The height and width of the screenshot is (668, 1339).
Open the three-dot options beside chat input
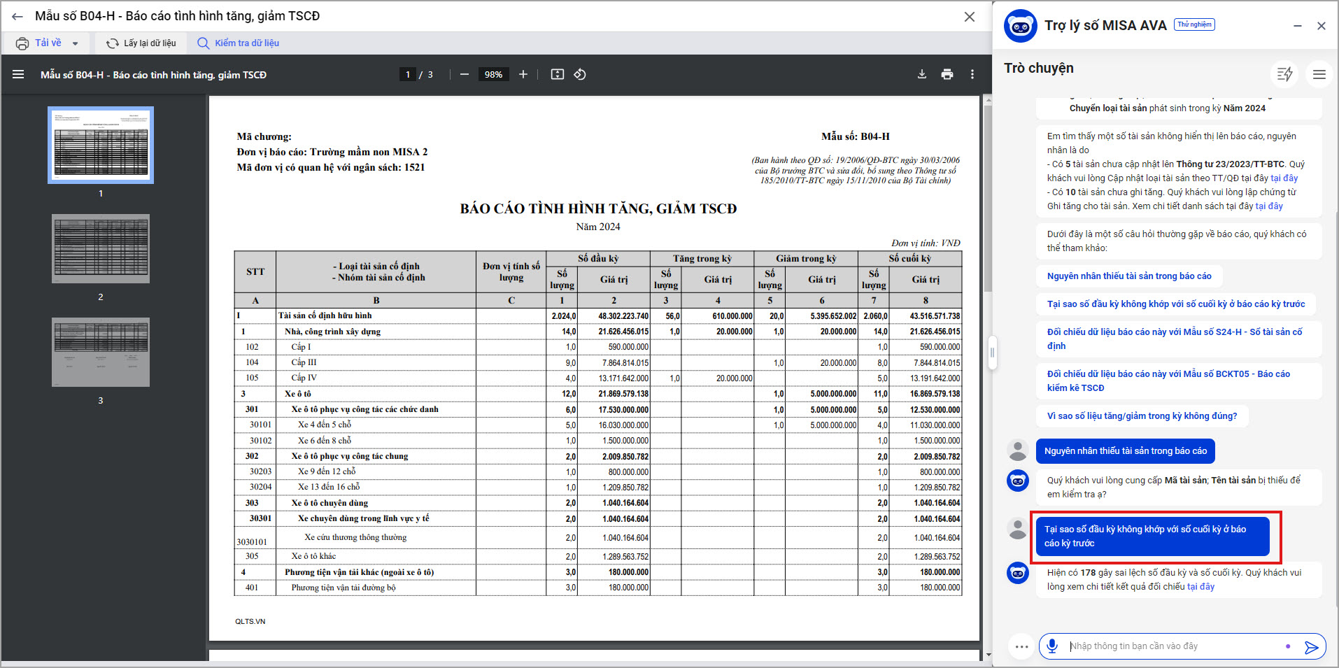pyautogui.click(x=1021, y=646)
